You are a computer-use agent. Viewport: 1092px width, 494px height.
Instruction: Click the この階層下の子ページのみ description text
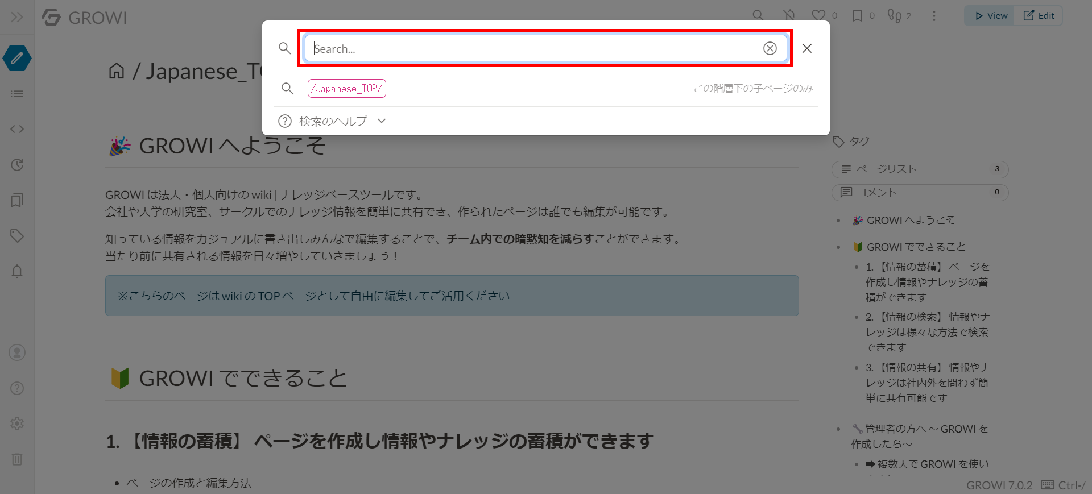coord(753,88)
